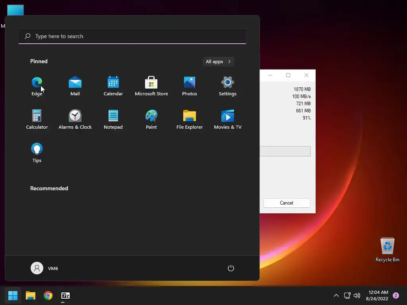Launch Alarms & Clock
The height and width of the screenshot is (305, 407).
75,120
